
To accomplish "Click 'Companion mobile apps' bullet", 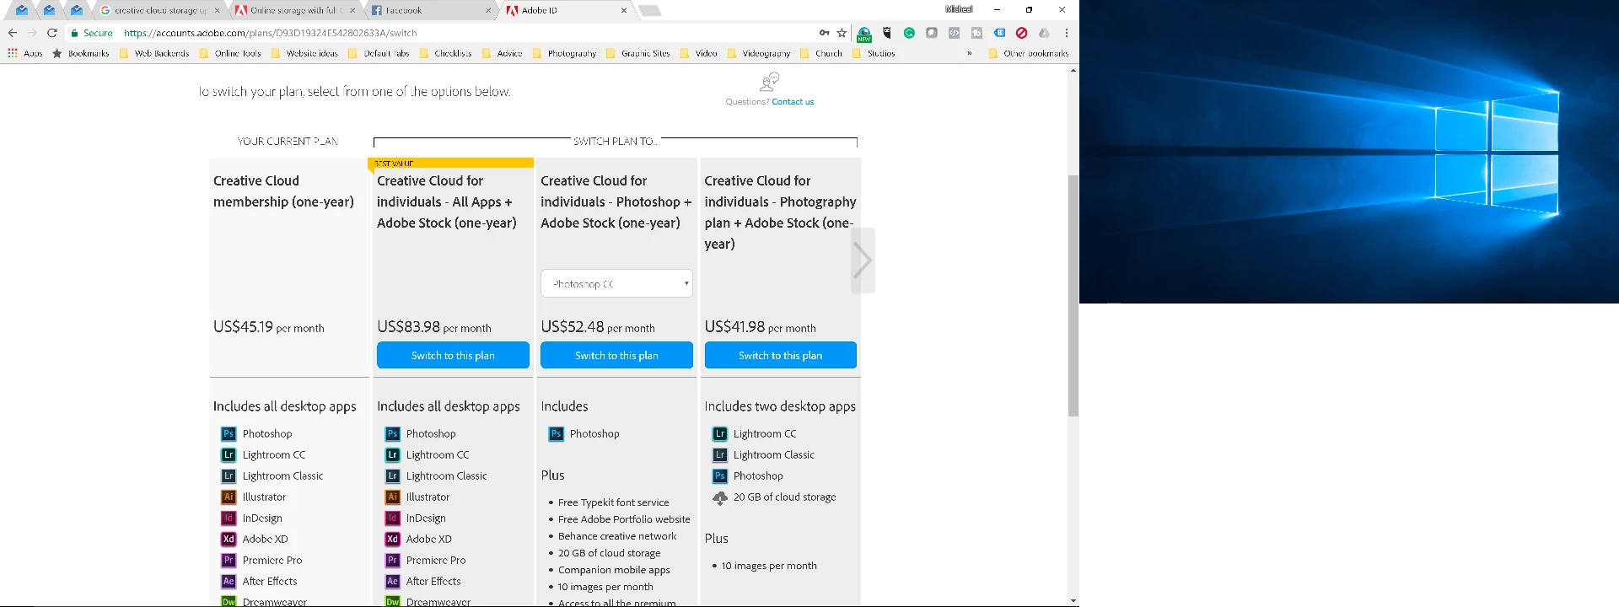I will [x=614, y=570].
